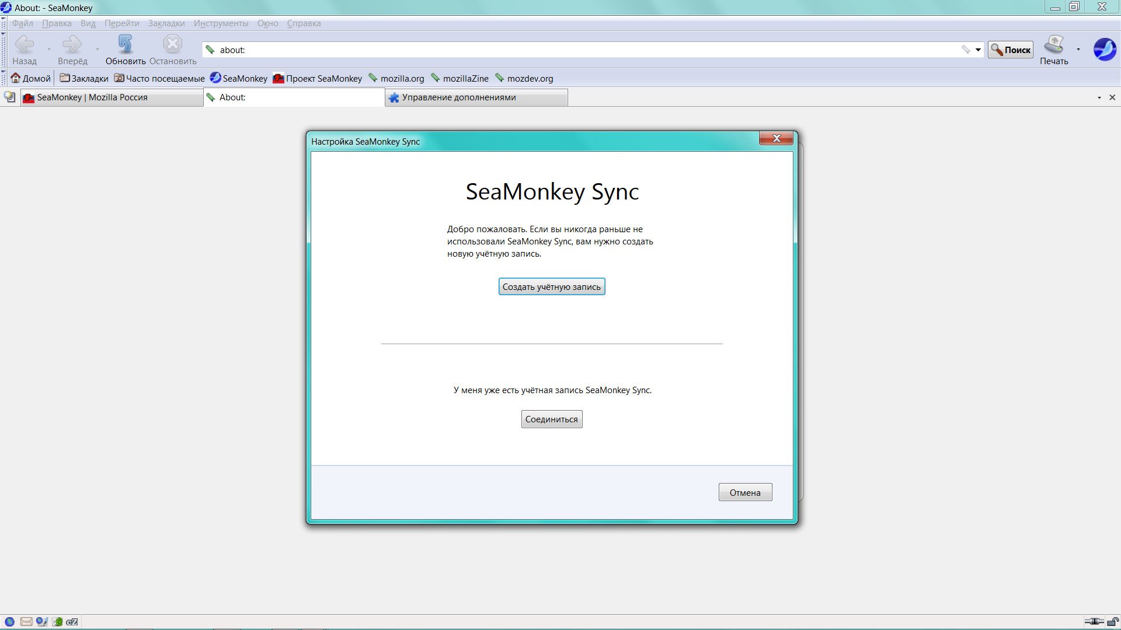1121x630 pixels.
Task: Click the Домой home bookmark icon
Action: tap(15, 78)
